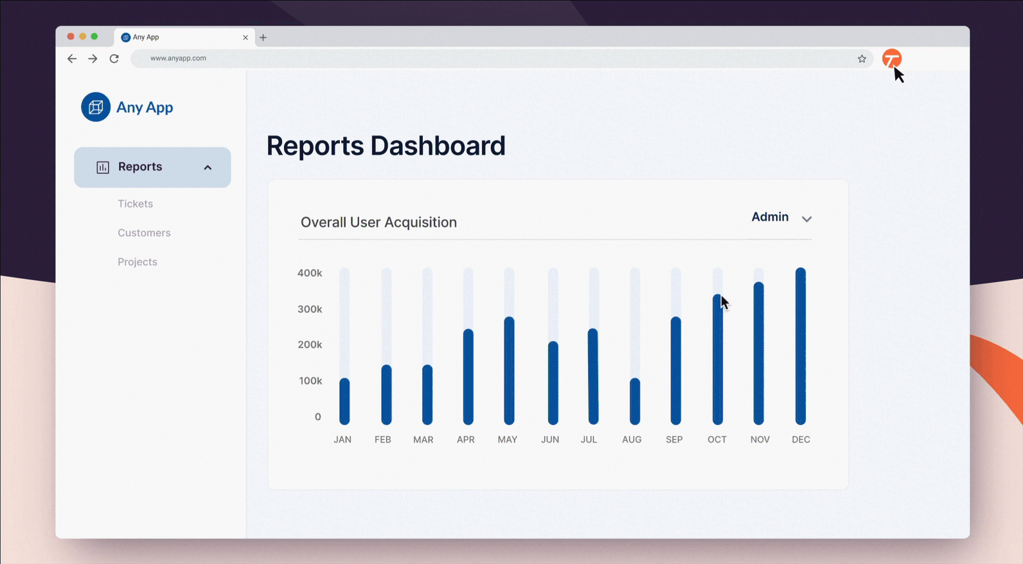Click the yellow minimize window button
Image resolution: width=1023 pixels, height=564 pixels.
coord(82,37)
